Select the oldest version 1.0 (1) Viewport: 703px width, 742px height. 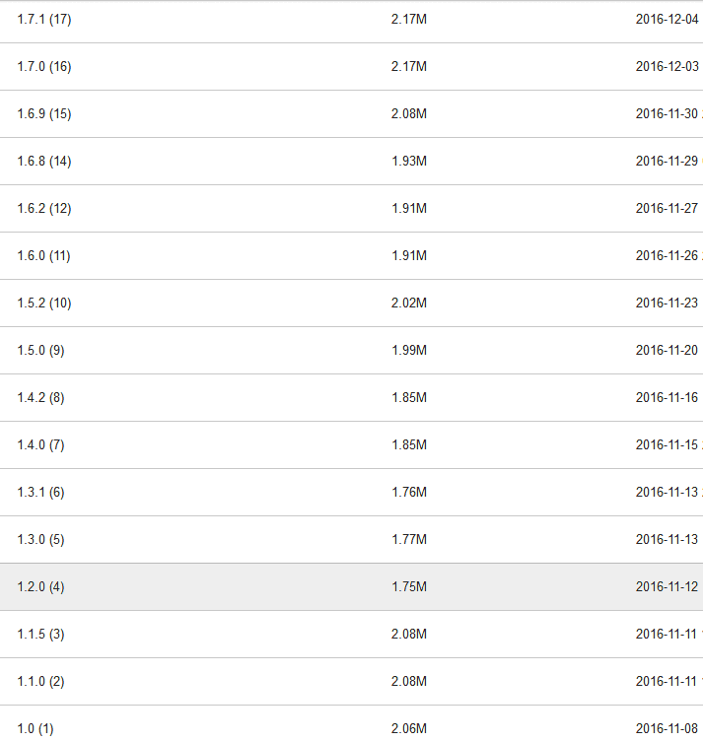point(35,729)
